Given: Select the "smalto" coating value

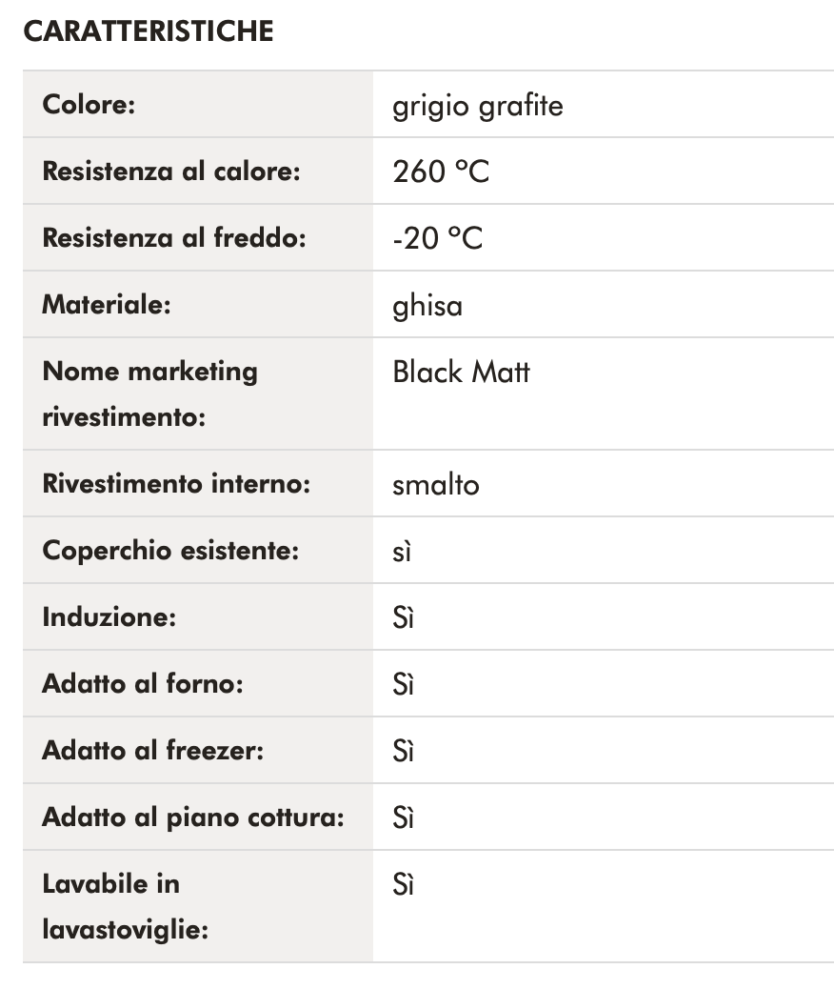Looking at the screenshot, I should click(x=435, y=485).
